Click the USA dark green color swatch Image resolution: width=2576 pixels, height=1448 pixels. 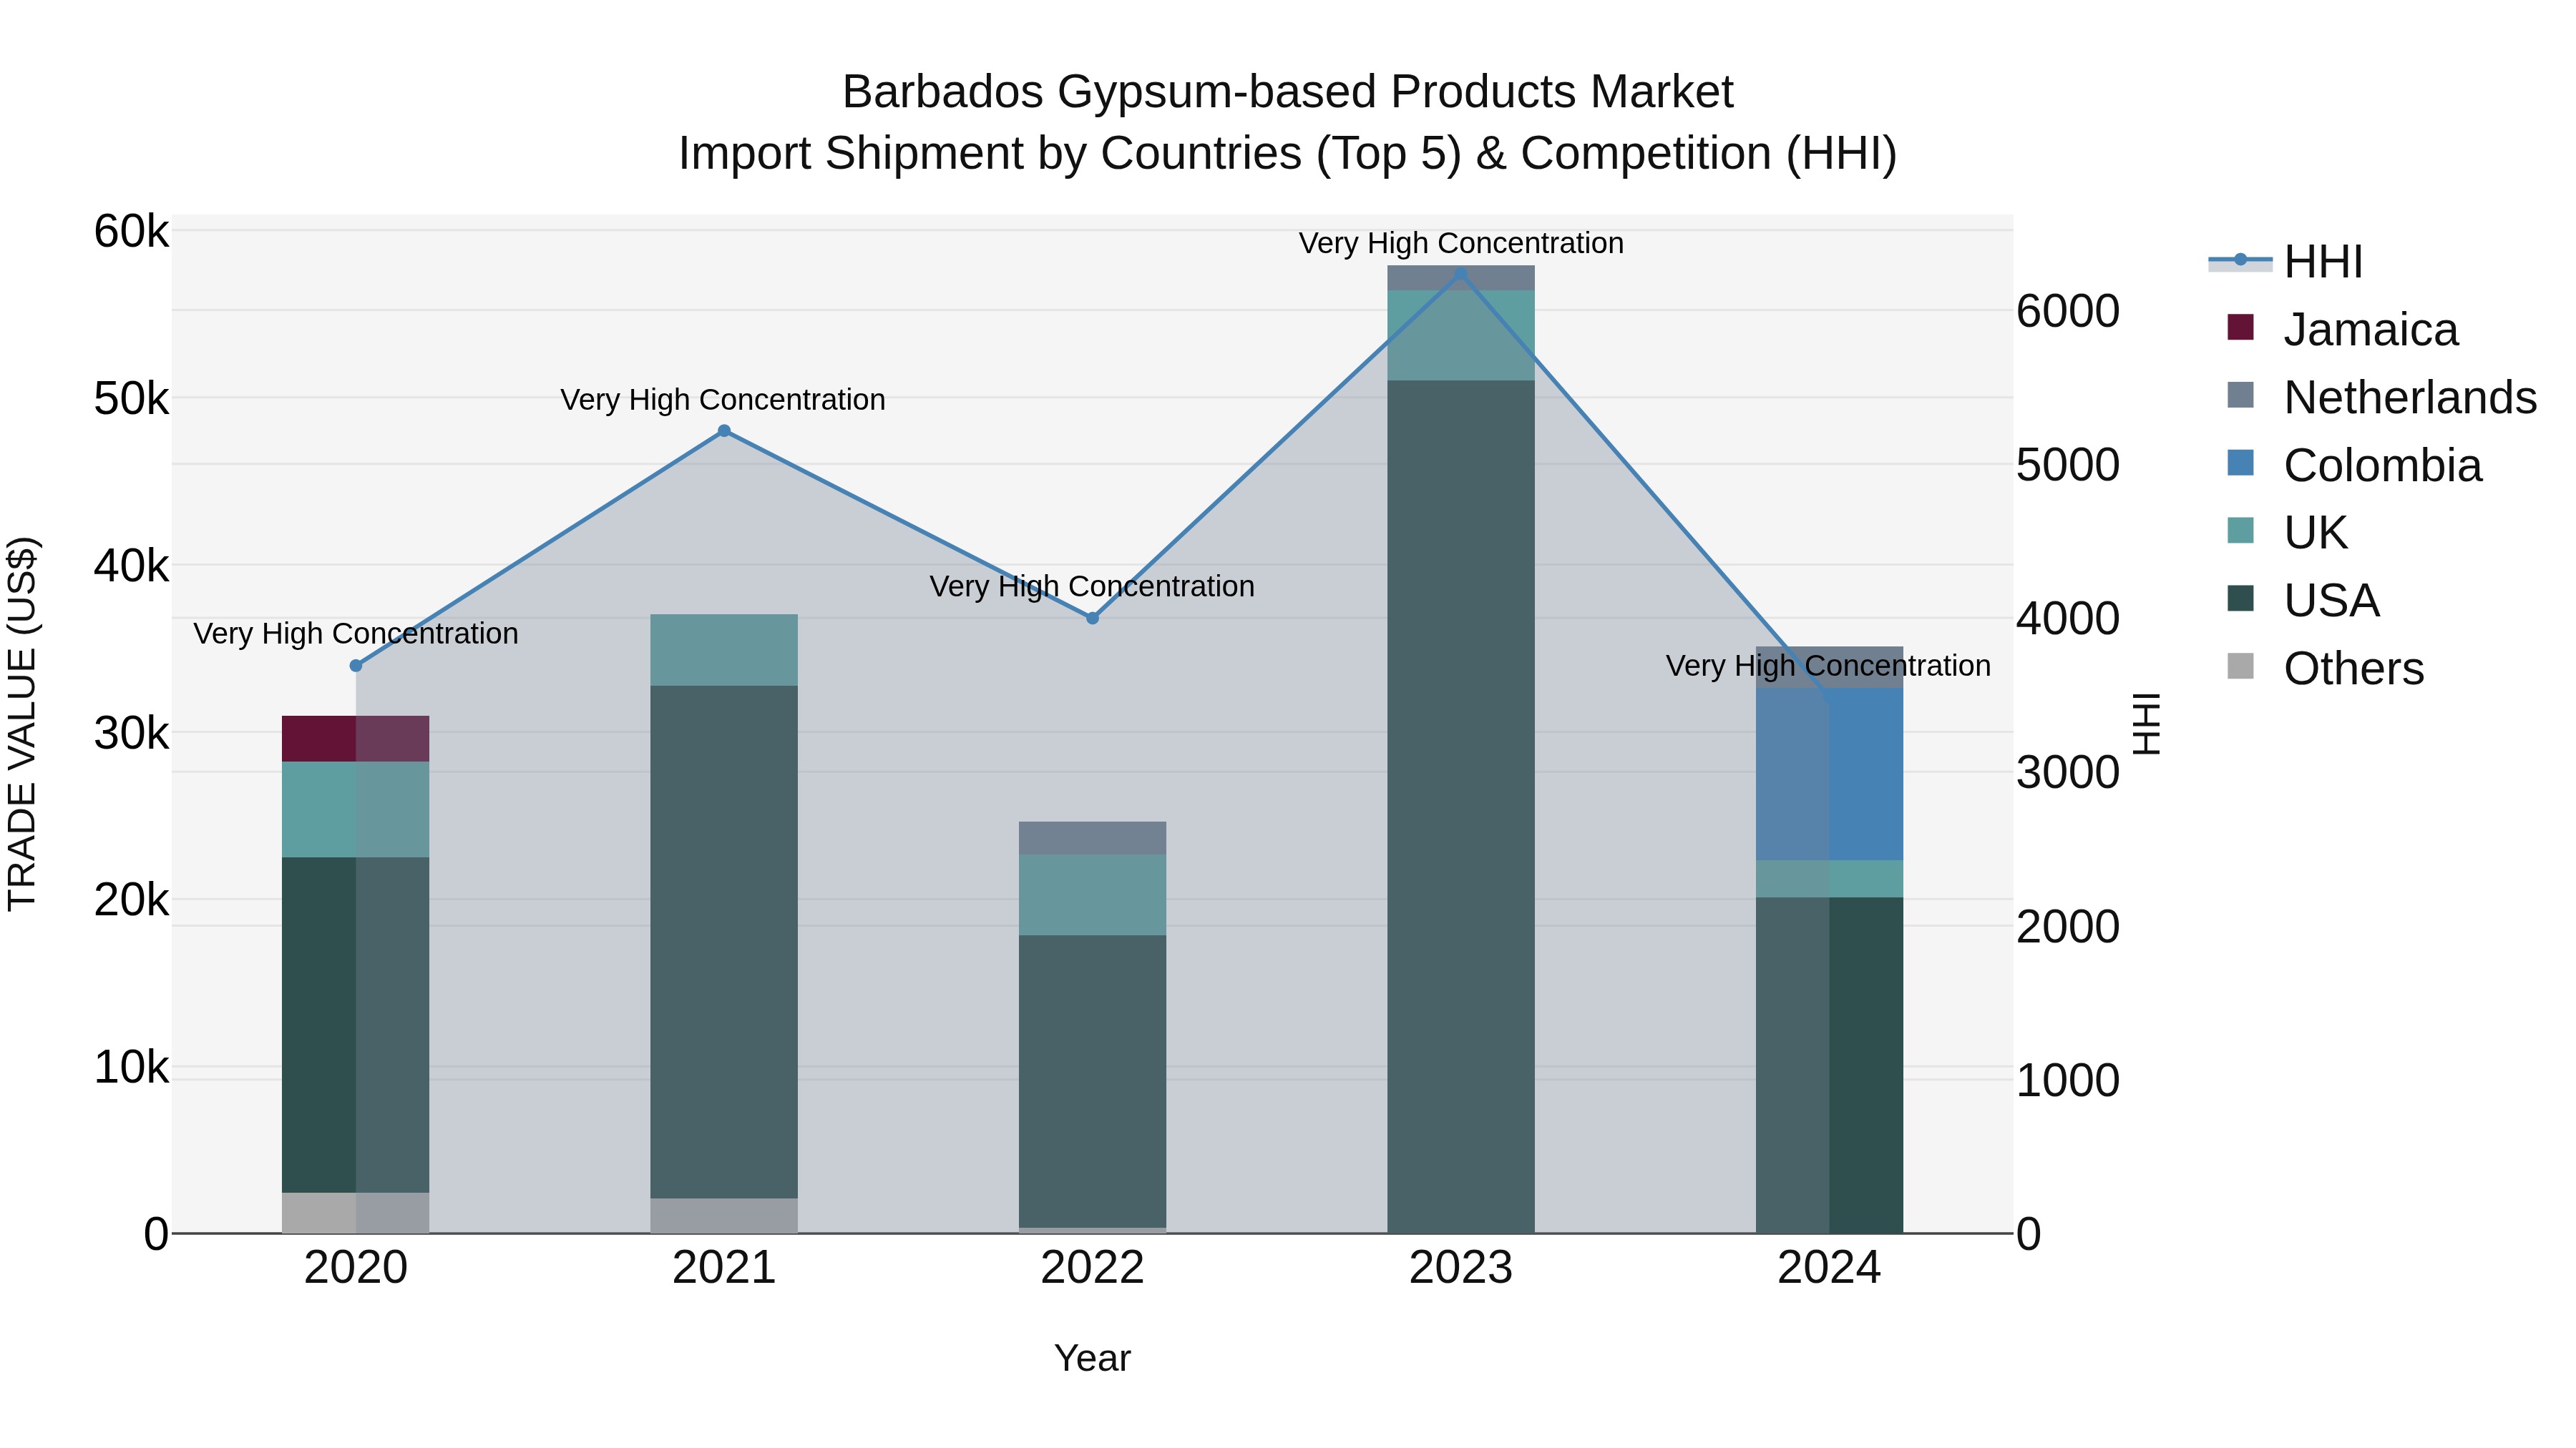[2241, 599]
